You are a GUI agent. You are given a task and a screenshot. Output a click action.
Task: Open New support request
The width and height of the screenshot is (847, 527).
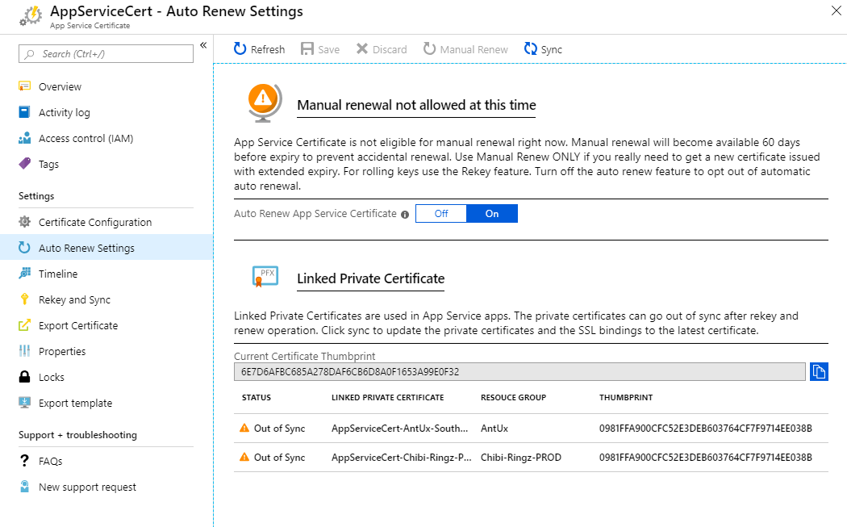(87, 487)
